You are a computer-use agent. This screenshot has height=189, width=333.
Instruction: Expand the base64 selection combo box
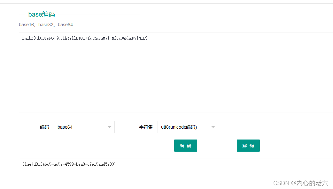(x=84, y=127)
